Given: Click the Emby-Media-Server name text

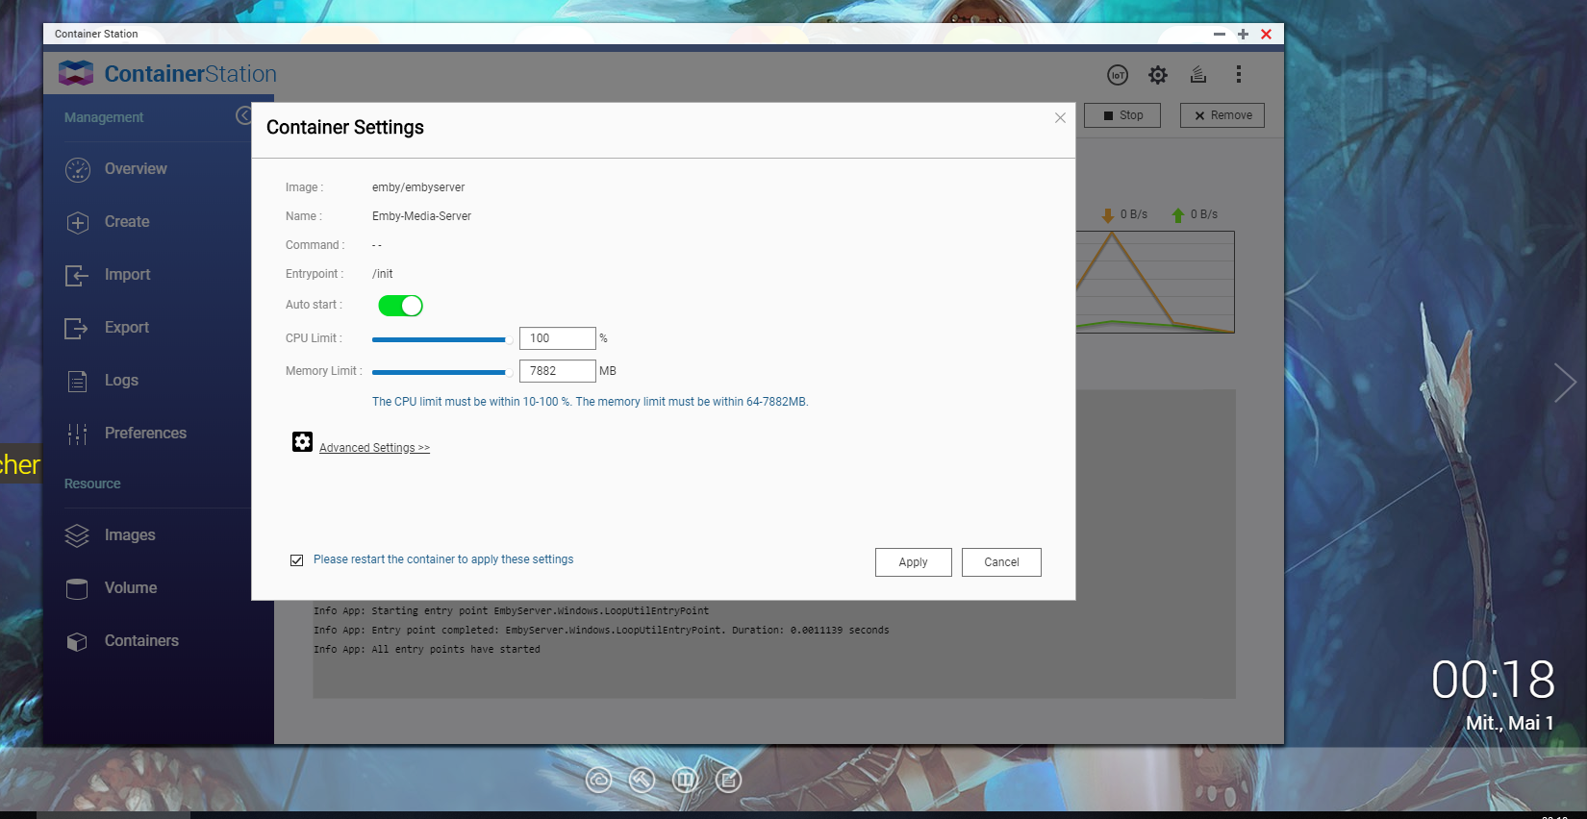Looking at the screenshot, I should coord(421,217).
